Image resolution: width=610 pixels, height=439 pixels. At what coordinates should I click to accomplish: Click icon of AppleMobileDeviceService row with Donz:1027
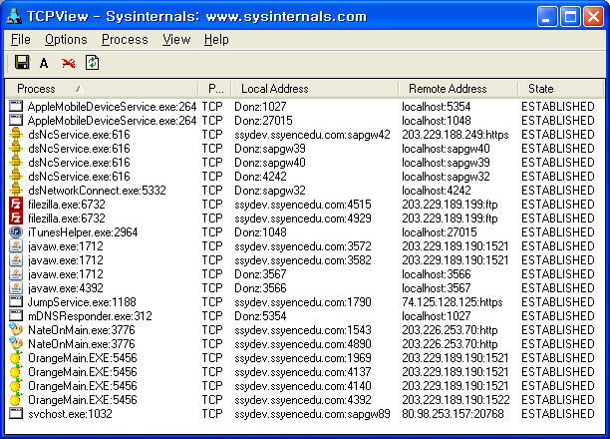tap(16, 106)
